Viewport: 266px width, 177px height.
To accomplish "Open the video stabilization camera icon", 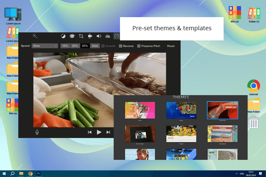I will (x=90, y=36).
